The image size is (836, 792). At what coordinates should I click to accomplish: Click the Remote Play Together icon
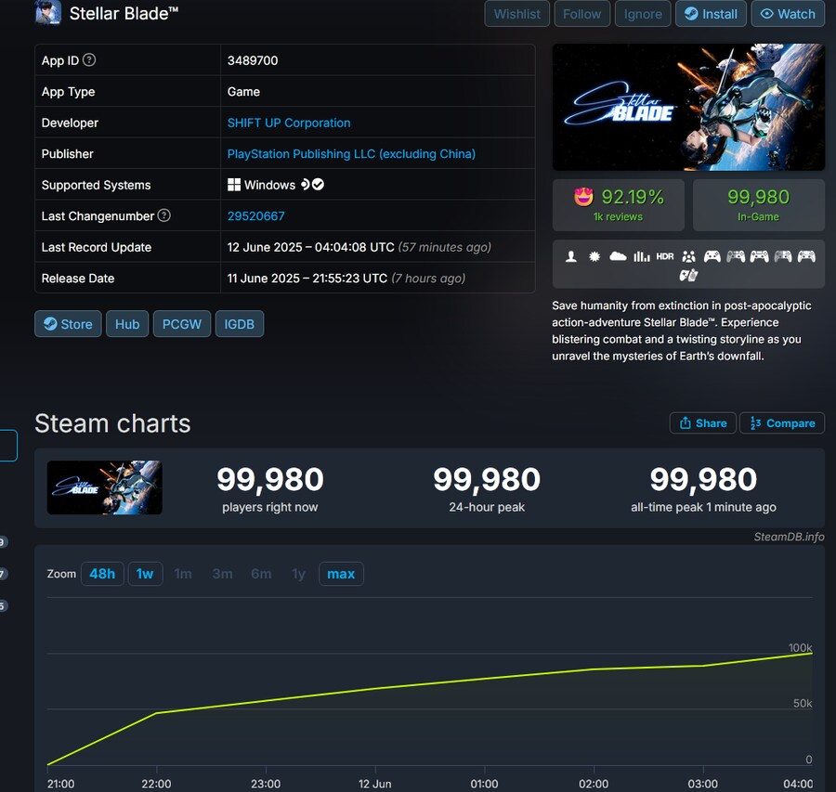point(688,276)
